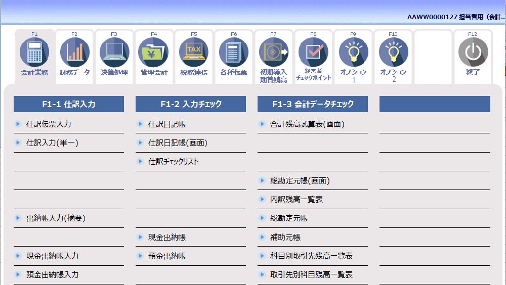
Task: Click the arrow bullet beside 補助元帳
Action: (x=262, y=237)
